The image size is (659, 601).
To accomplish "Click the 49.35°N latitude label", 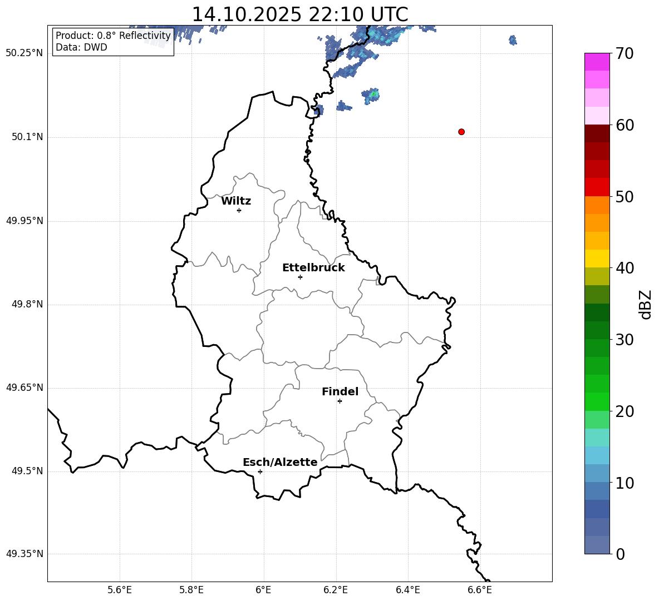I will [x=24, y=554].
